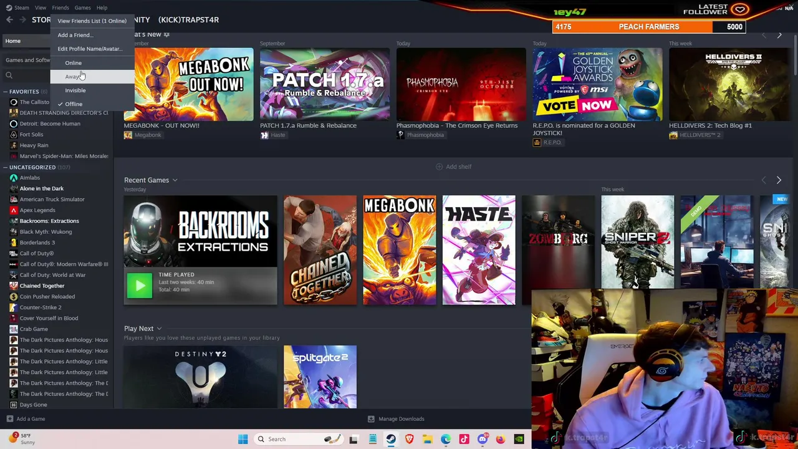Open the Windows Start button
The height and width of the screenshot is (449, 798).
click(x=243, y=439)
